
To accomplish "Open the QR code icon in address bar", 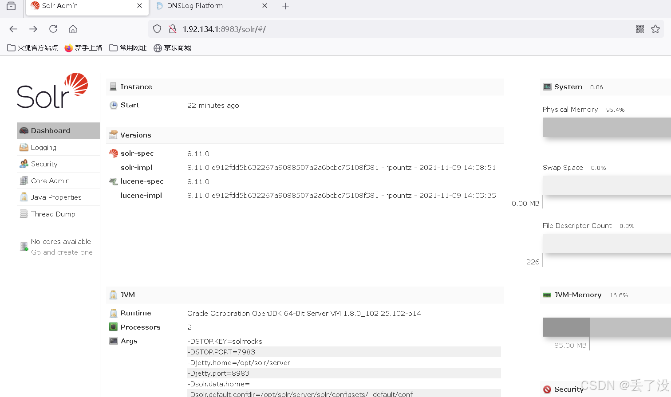I will tap(640, 29).
